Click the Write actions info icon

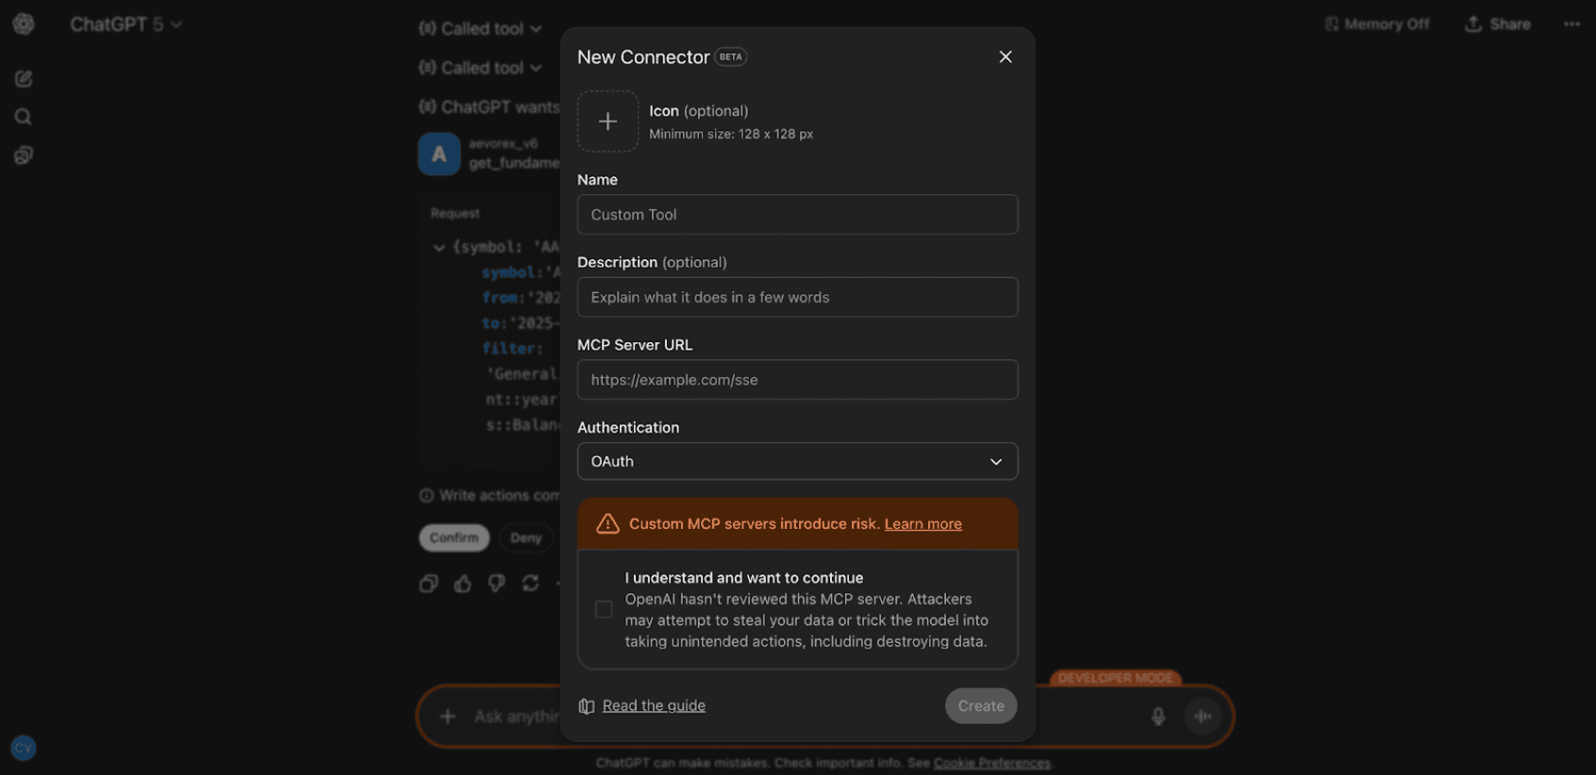click(426, 496)
